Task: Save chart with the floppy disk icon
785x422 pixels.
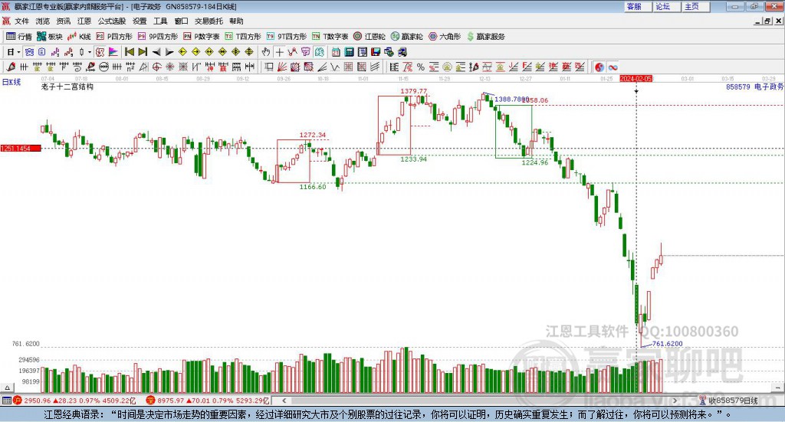Action: pyautogui.click(x=376, y=52)
